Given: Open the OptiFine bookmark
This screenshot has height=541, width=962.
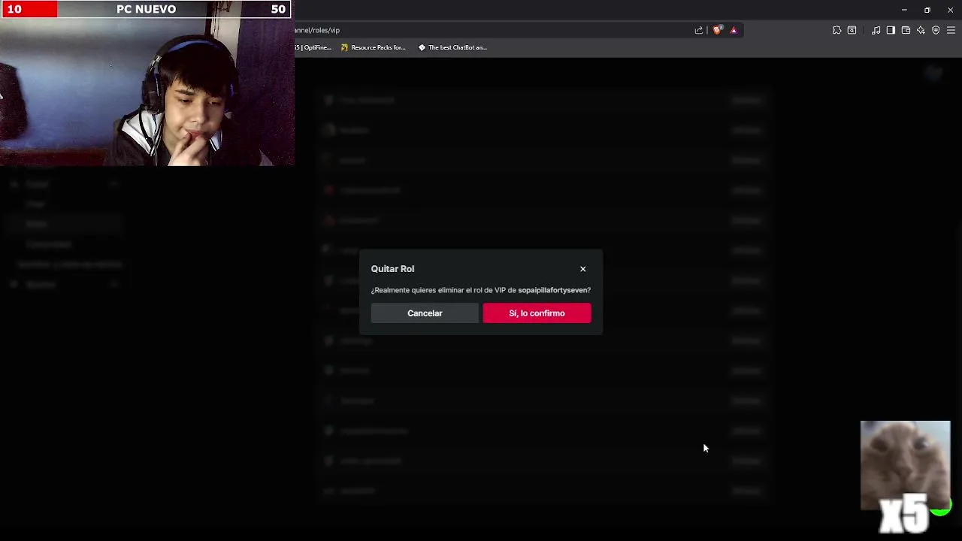Looking at the screenshot, I should [x=313, y=47].
